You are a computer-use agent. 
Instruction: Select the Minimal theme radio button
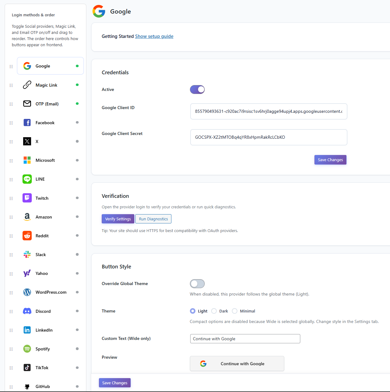[x=235, y=311]
